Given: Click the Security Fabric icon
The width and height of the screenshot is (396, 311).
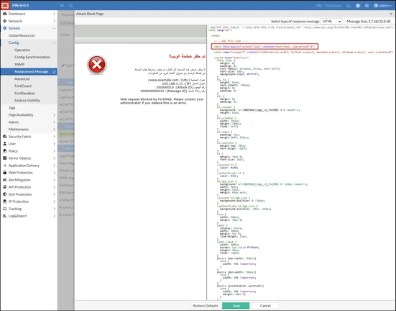Looking at the screenshot, I should [4, 136].
